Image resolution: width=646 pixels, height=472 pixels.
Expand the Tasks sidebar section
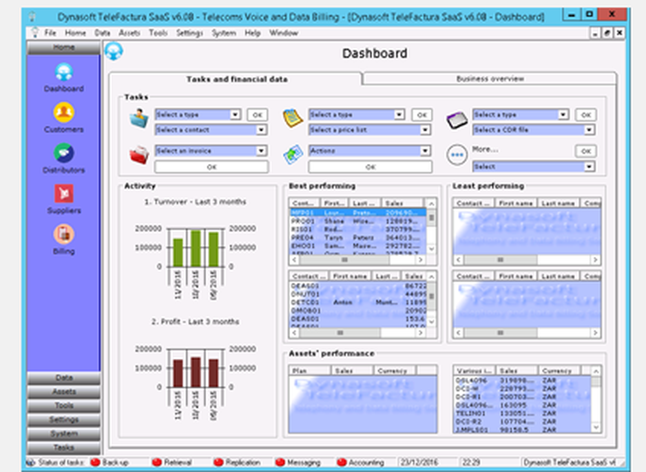click(x=64, y=447)
